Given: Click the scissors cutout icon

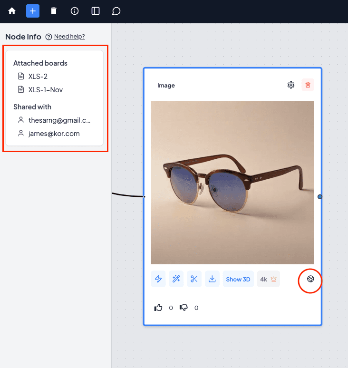Looking at the screenshot, I should click(194, 279).
